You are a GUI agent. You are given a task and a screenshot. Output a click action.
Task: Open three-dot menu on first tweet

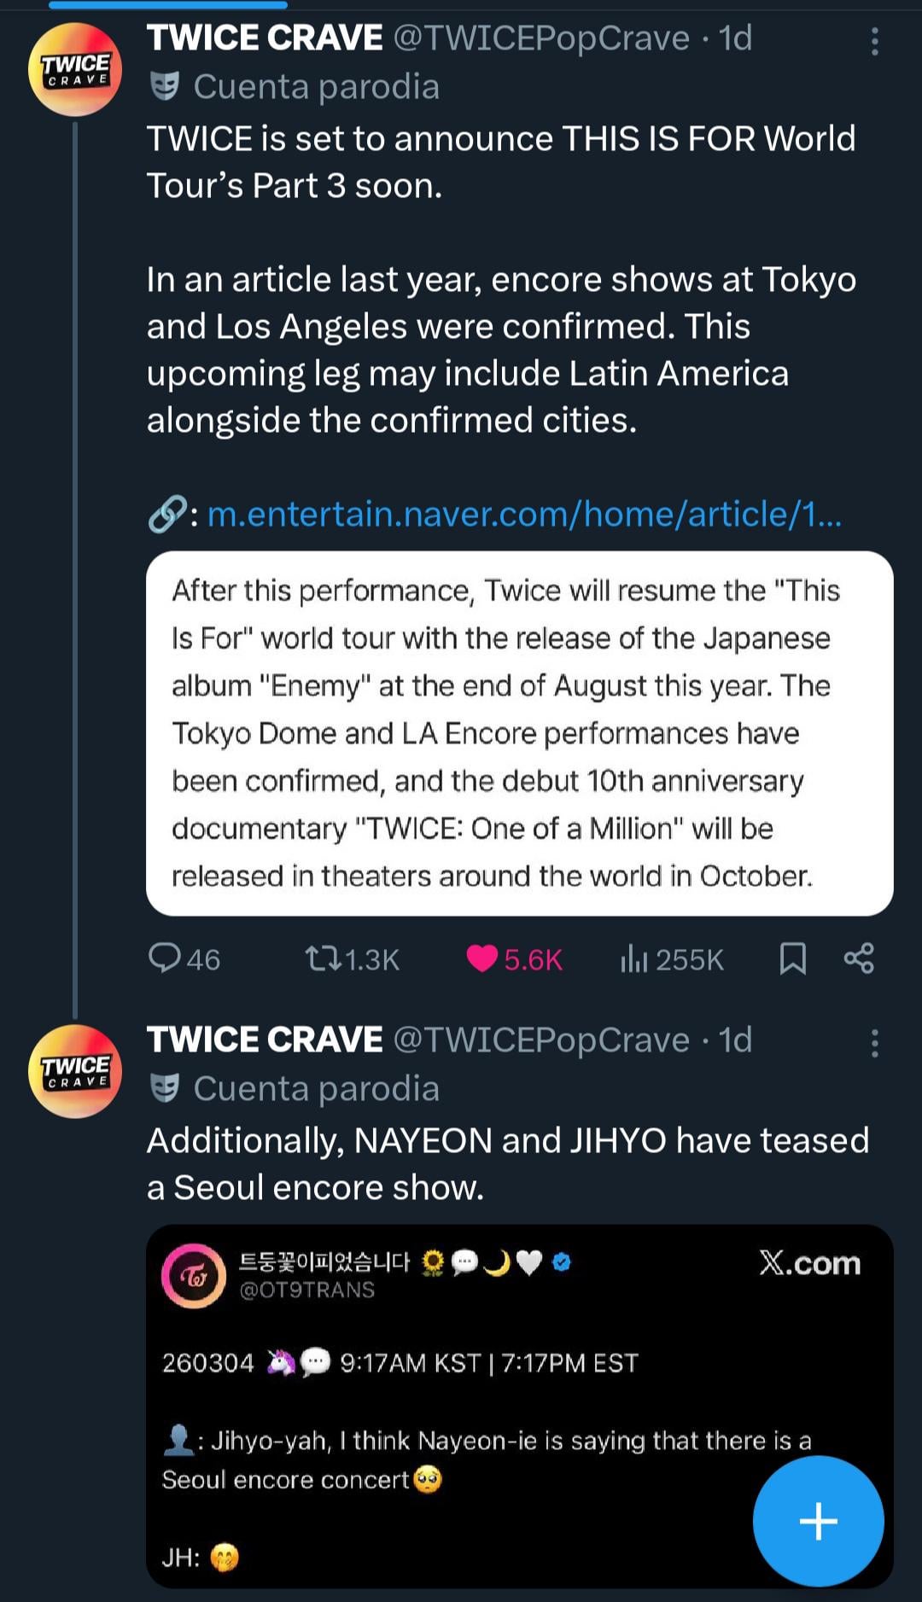click(x=875, y=41)
